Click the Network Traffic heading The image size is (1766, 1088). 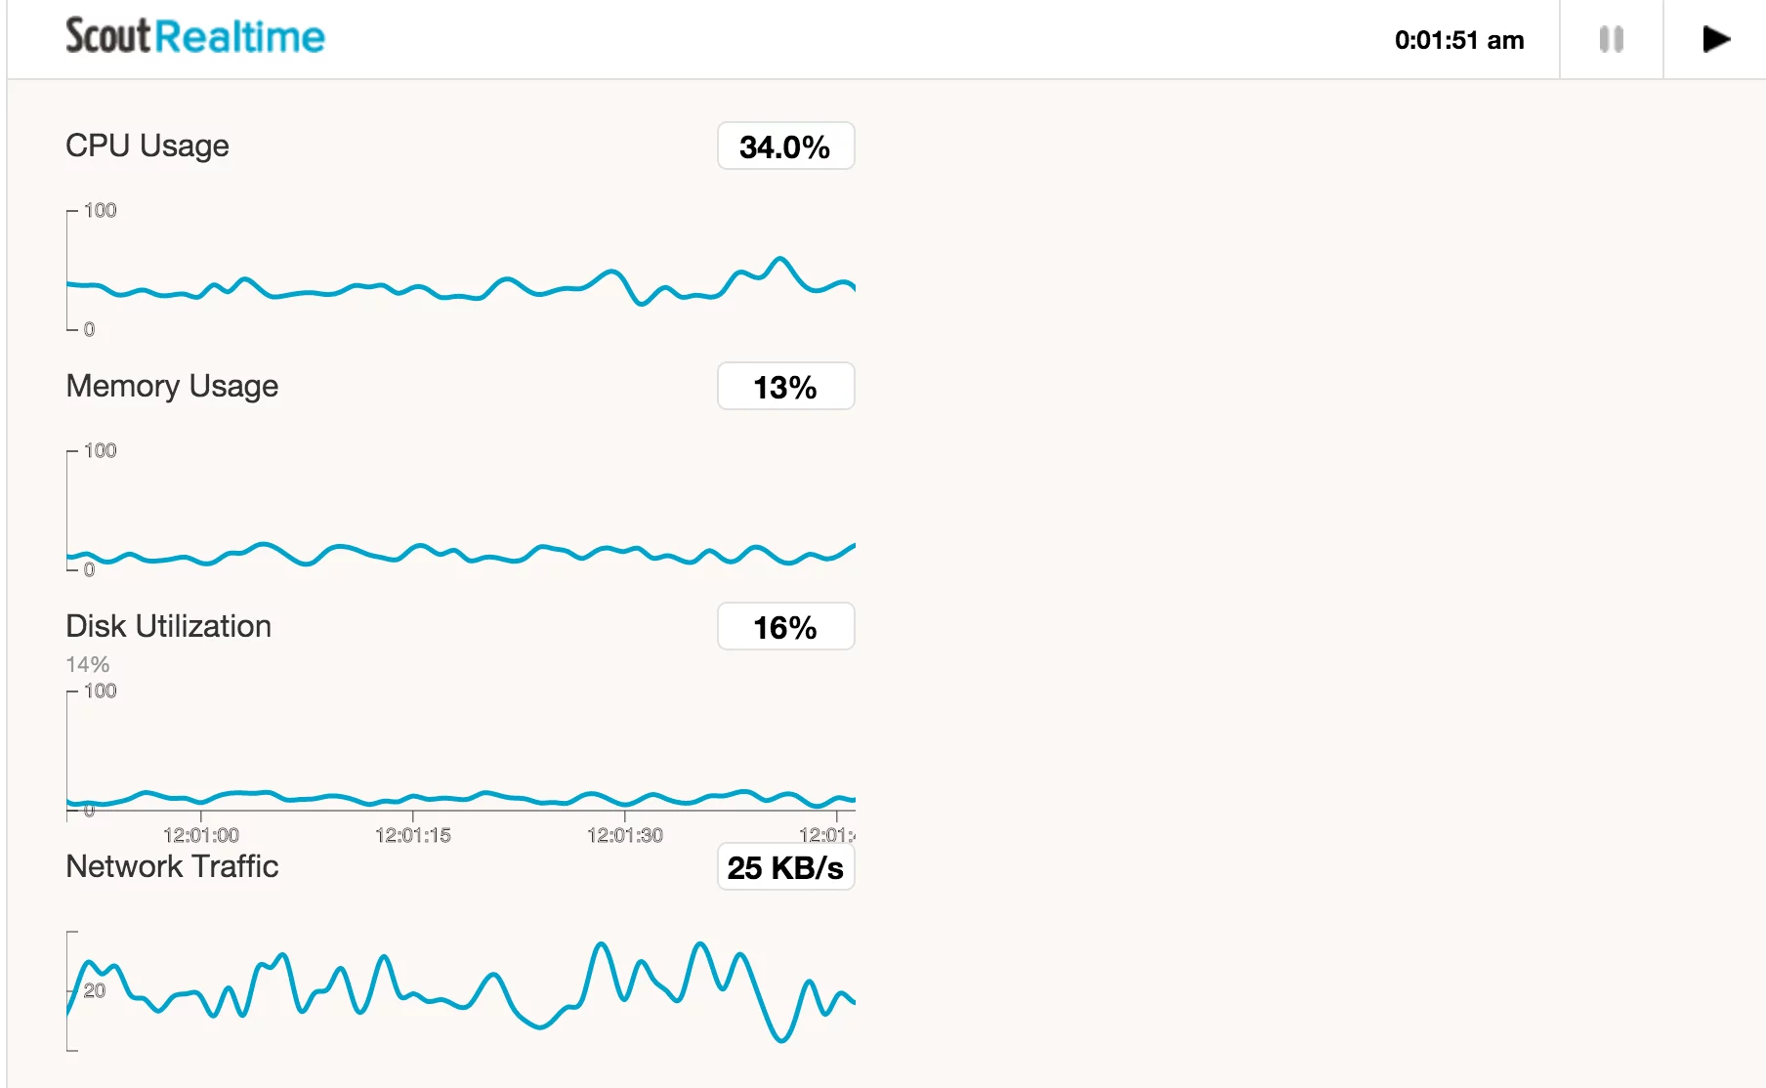[172, 866]
